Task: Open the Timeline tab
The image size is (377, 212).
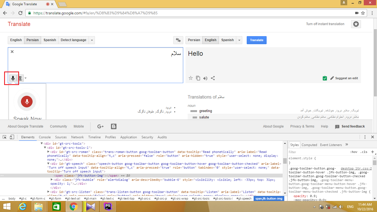Action: 94,137
